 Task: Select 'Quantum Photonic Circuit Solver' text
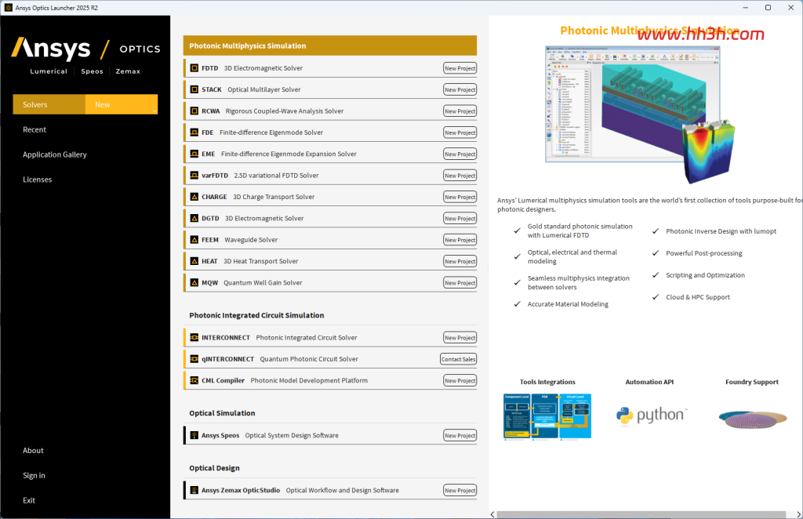[309, 359]
